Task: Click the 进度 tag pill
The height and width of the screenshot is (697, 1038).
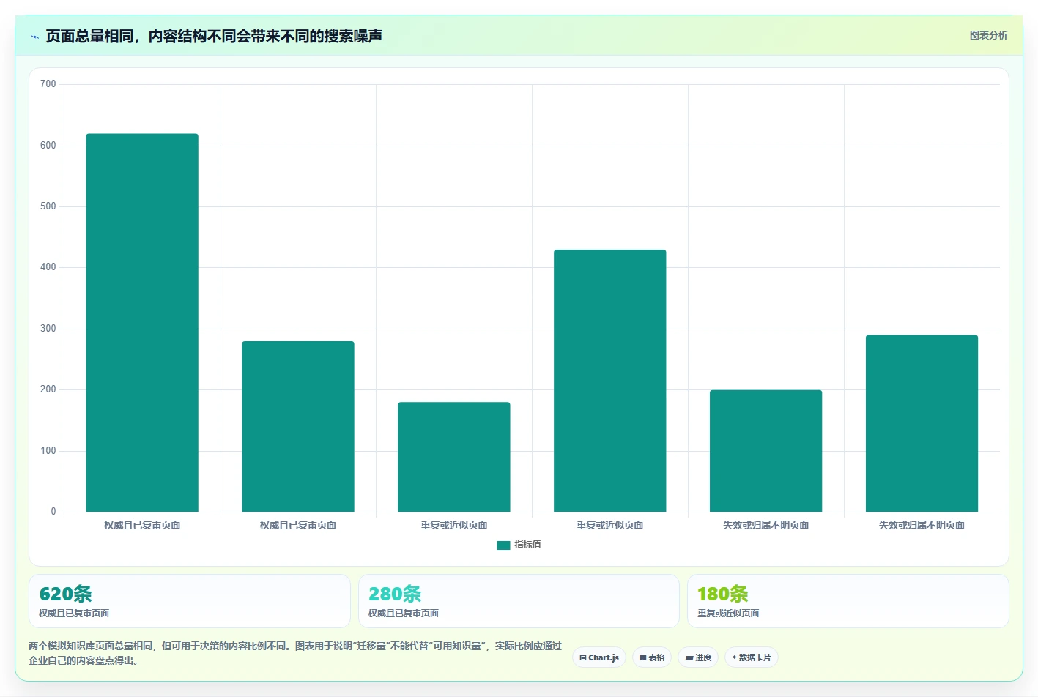Action: pyautogui.click(x=698, y=657)
